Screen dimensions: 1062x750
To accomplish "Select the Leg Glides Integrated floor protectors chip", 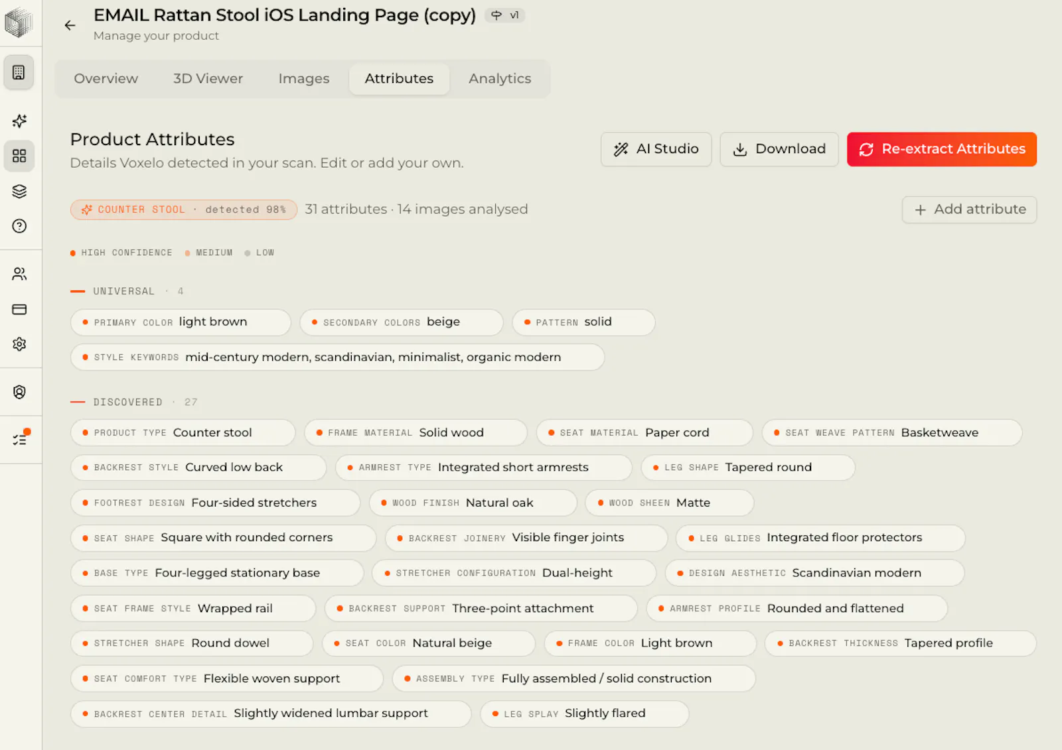I will 820,538.
